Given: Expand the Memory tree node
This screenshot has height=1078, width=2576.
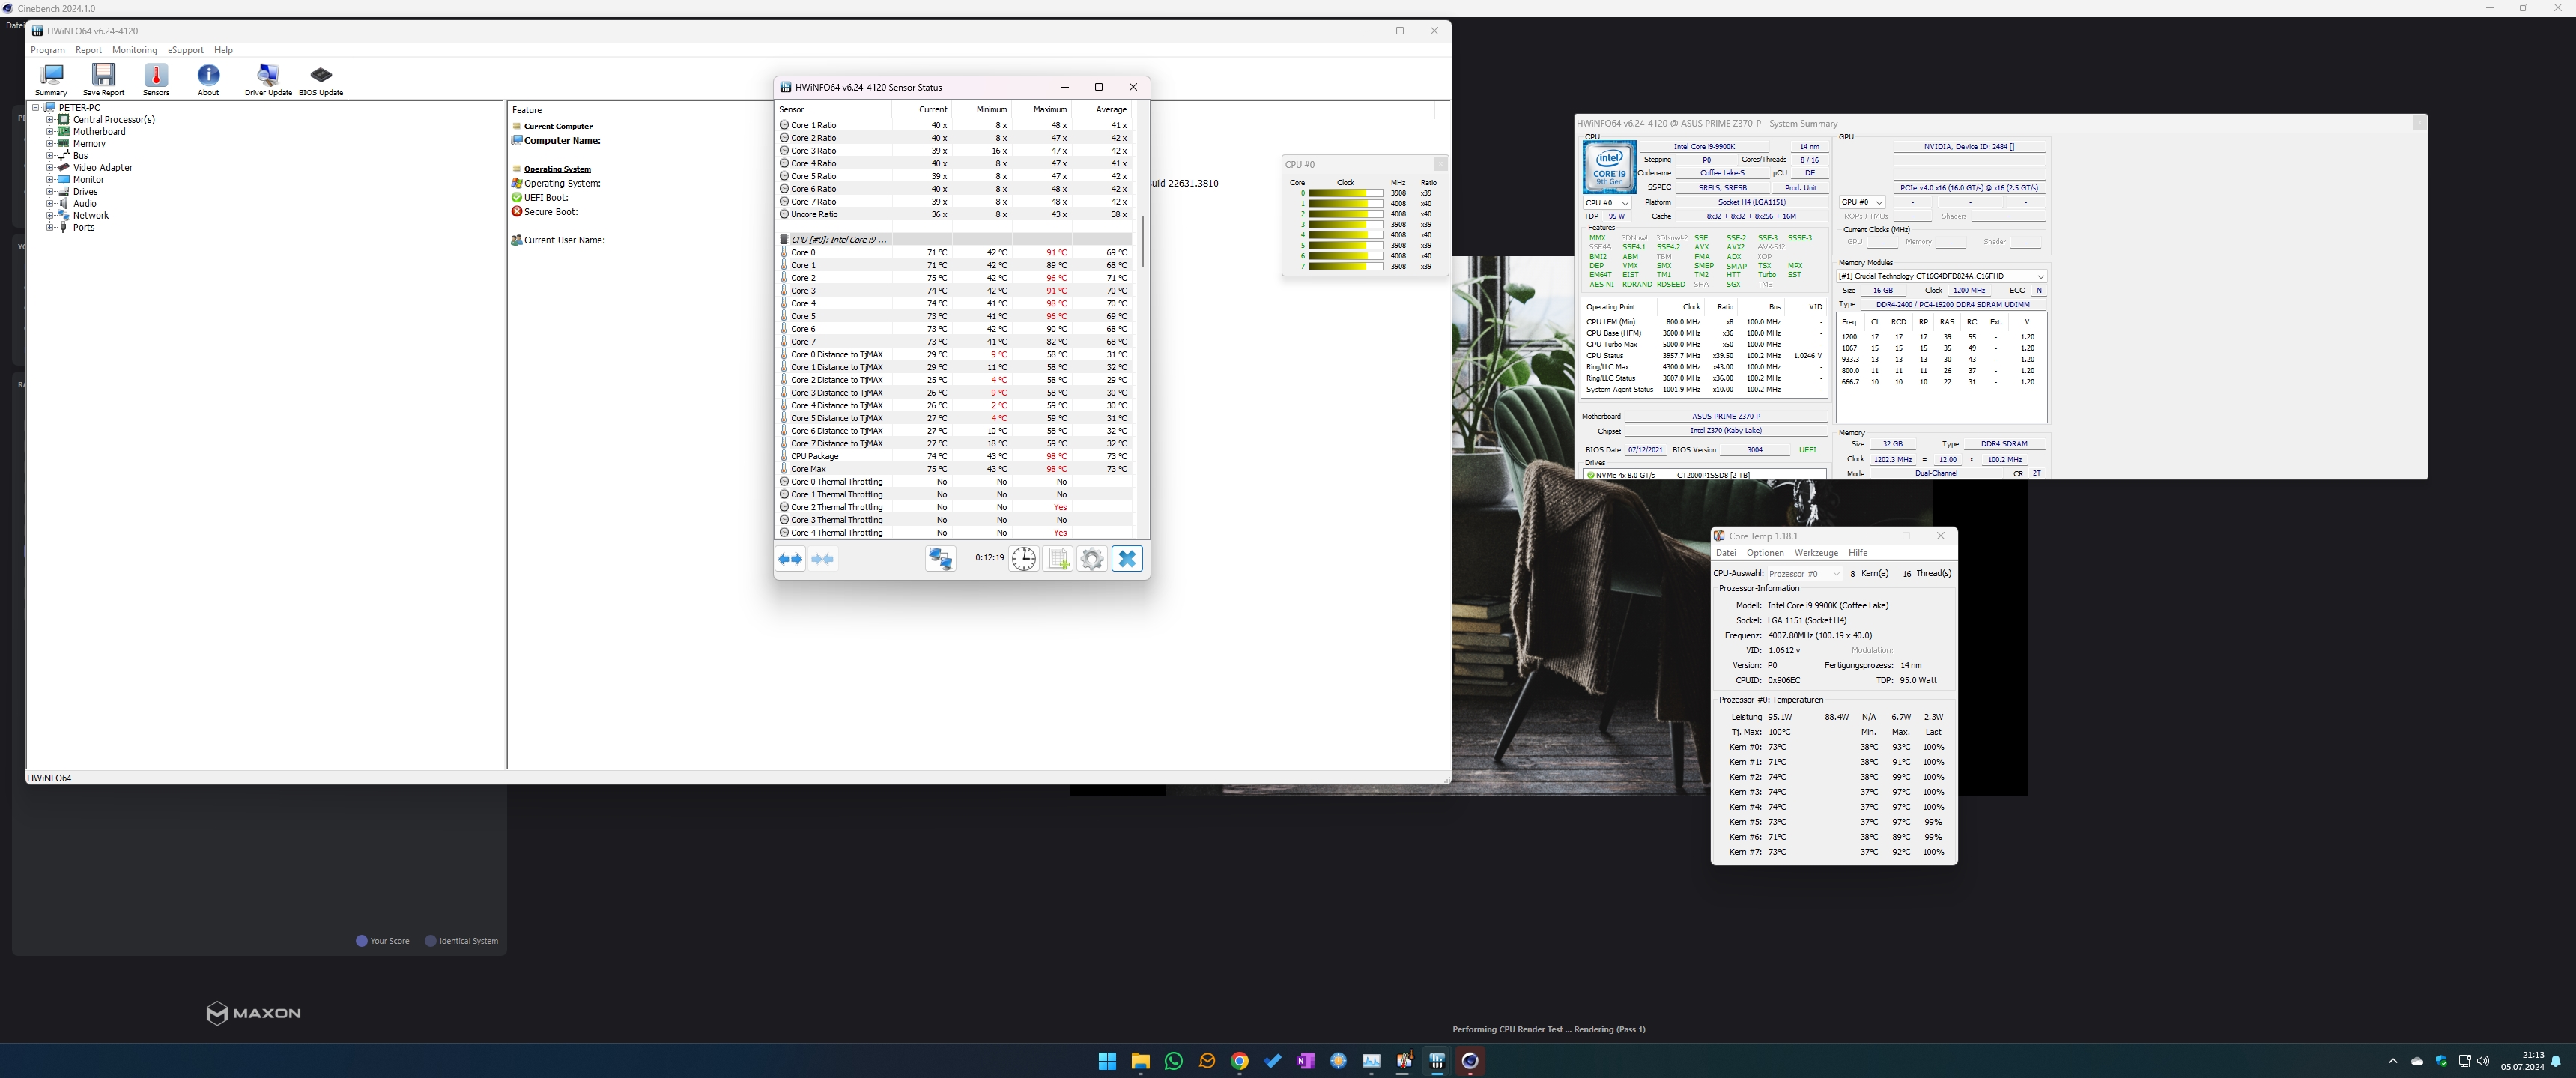Looking at the screenshot, I should (x=50, y=143).
